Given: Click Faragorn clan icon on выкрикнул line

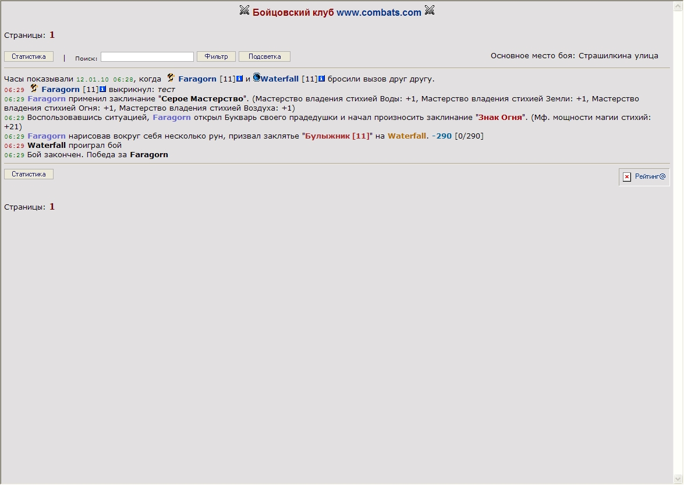Looking at the screenshot, I should coord(34,88).
